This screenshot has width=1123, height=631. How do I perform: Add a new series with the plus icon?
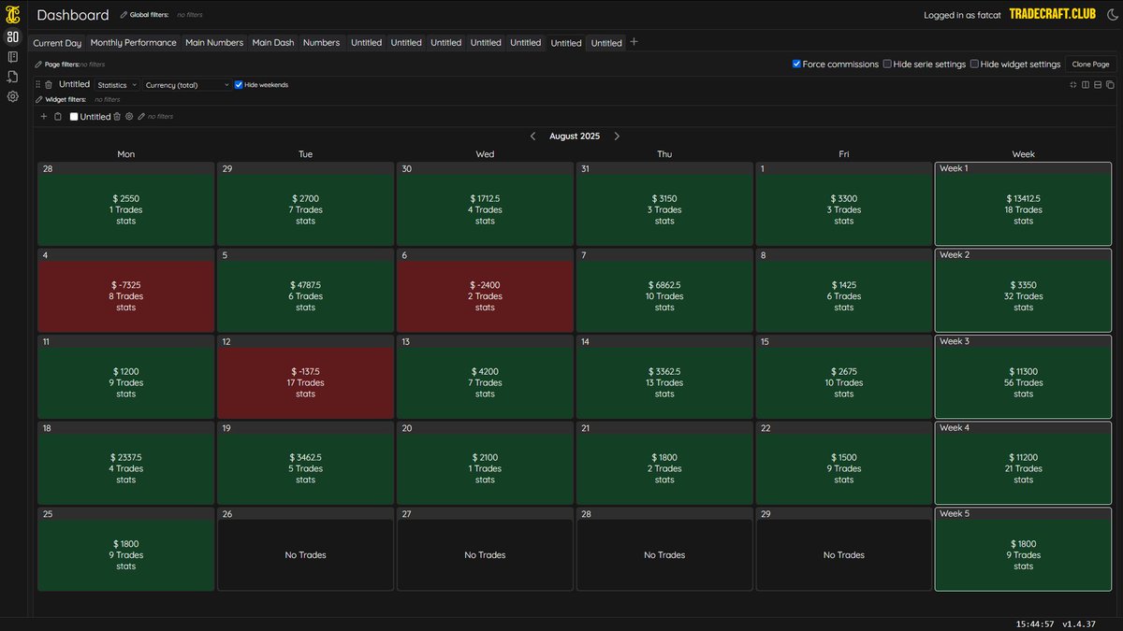[x=43, y=116]
